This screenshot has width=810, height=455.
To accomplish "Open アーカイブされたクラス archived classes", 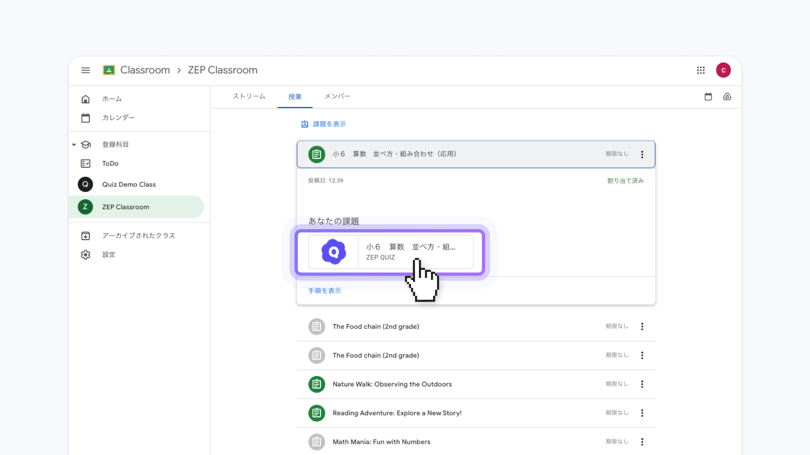I will tap(138, 236).
